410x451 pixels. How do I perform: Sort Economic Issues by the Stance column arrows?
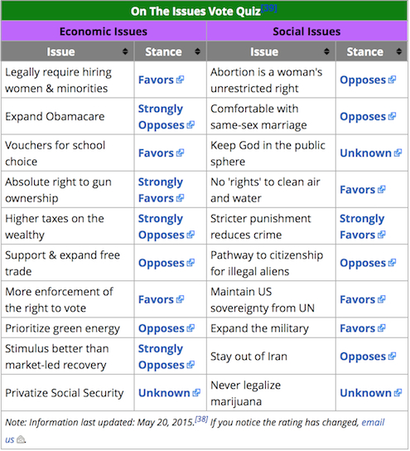[x=197, y=51]
